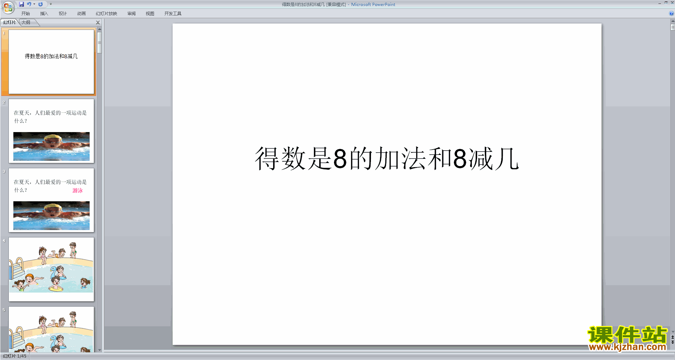This screenshot has width=675, height=360.
Task: Go to next slide double-arrow button
Action: click(x=673, y=342)
